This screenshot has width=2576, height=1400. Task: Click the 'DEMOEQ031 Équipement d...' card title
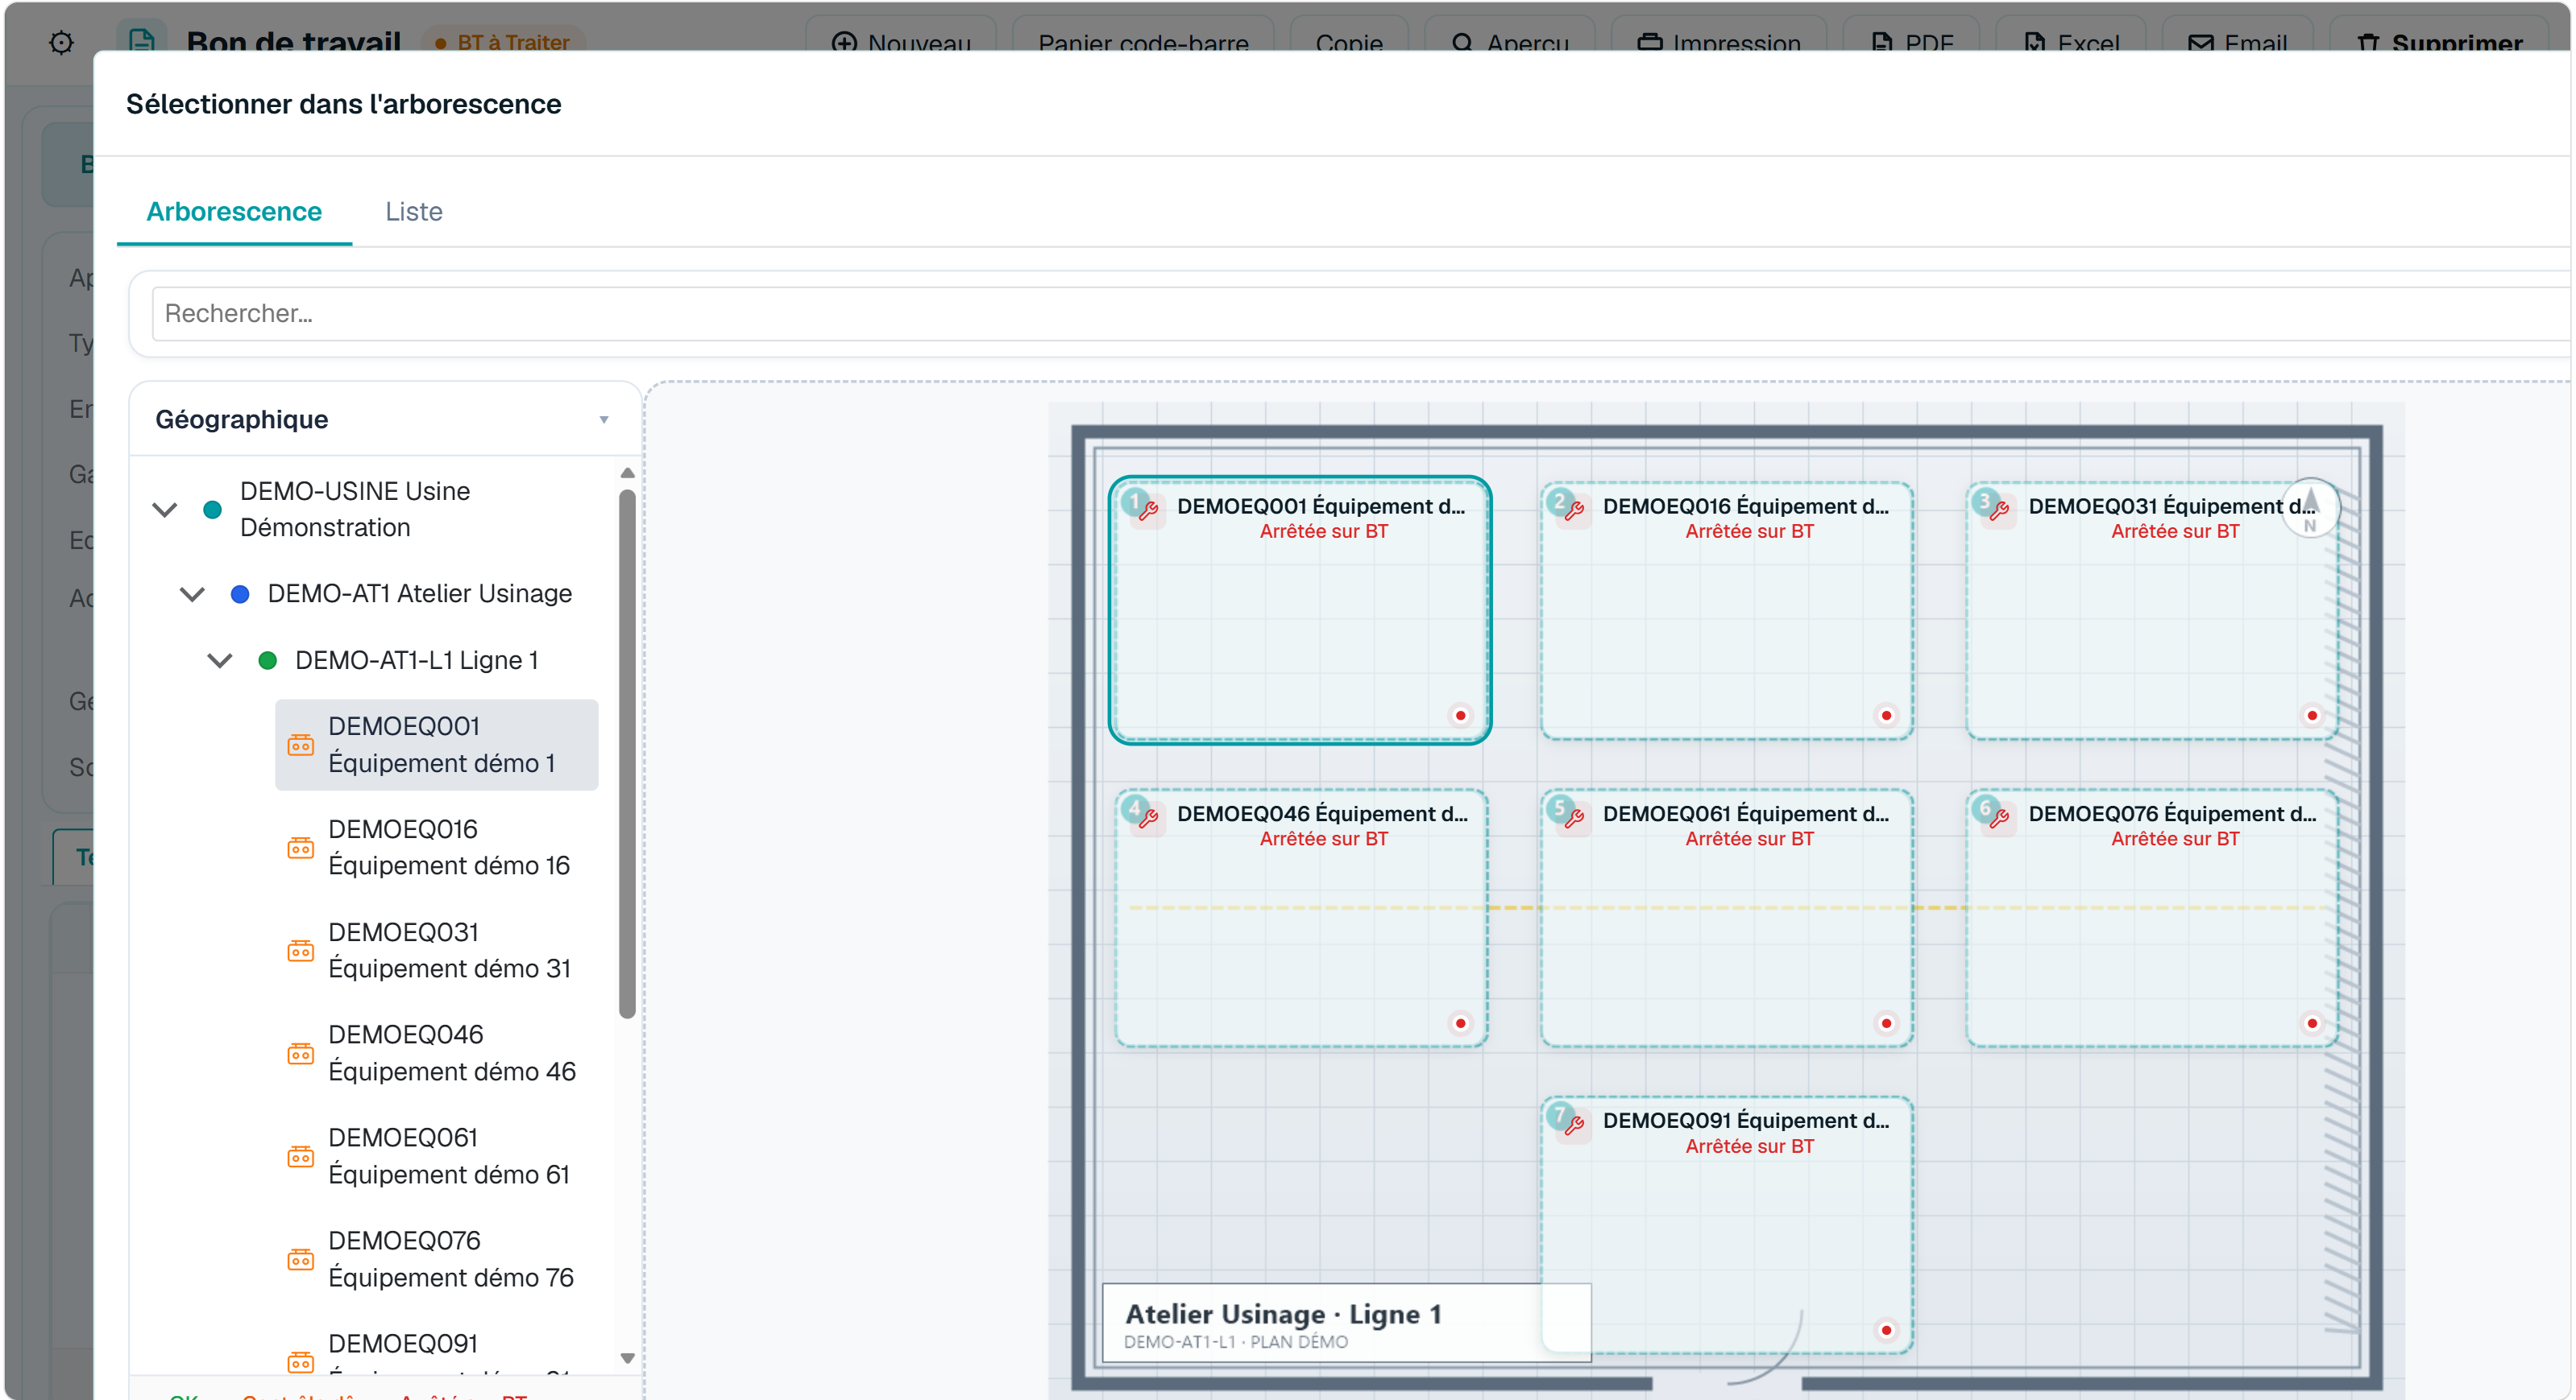(2172, 506)
